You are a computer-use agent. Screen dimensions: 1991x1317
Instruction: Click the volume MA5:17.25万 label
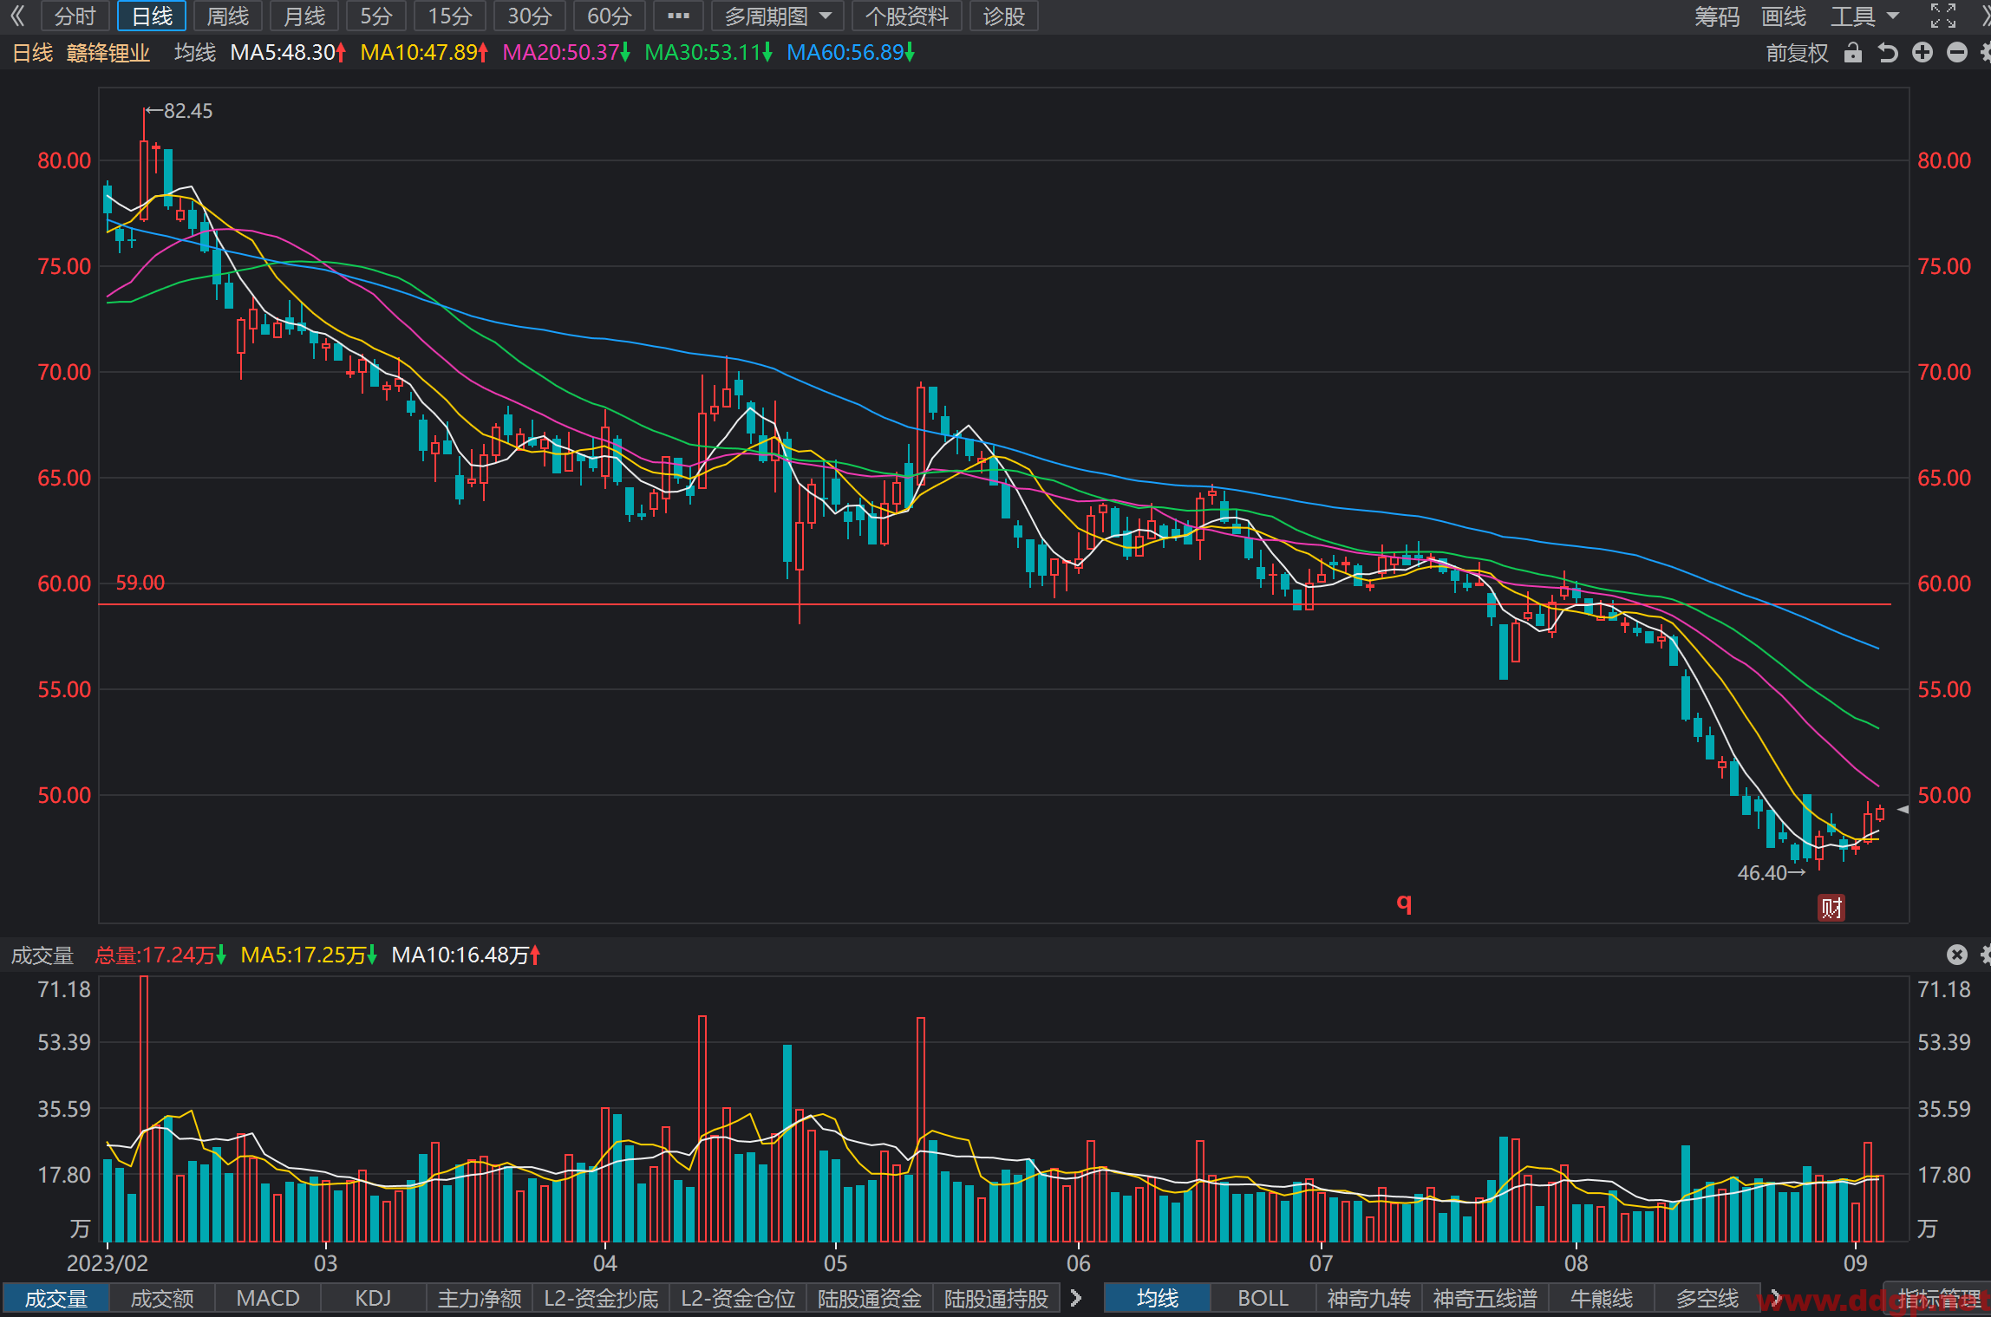(x=309, y=955)
